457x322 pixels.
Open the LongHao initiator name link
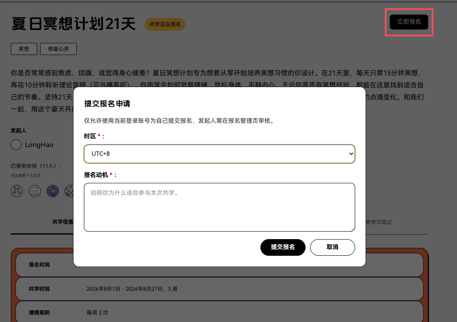tap(39, 145)
